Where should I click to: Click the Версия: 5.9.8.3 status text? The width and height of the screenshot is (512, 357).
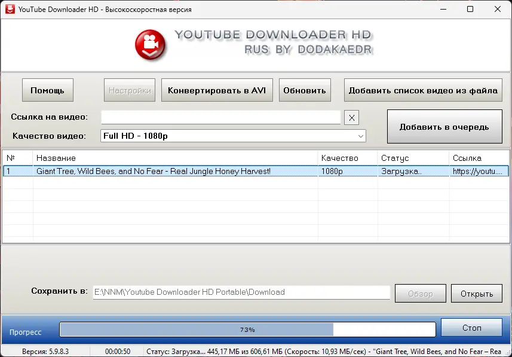pyautogui.click(x=45, y=352)
